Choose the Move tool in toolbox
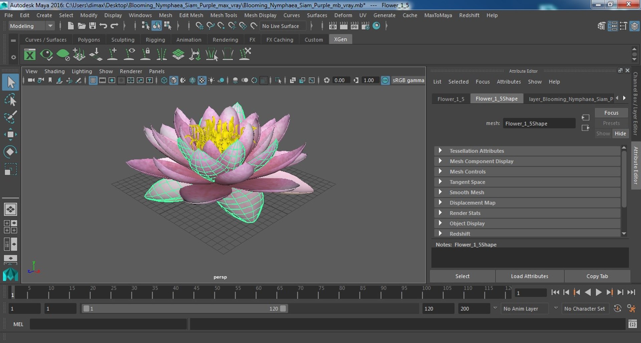Screen dimensions: 641x343 (10, 134)
